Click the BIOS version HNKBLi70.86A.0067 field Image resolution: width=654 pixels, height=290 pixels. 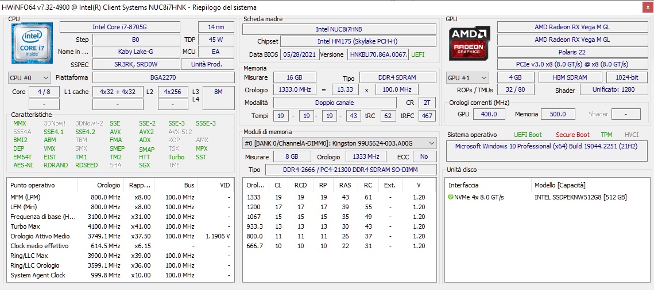378,54
